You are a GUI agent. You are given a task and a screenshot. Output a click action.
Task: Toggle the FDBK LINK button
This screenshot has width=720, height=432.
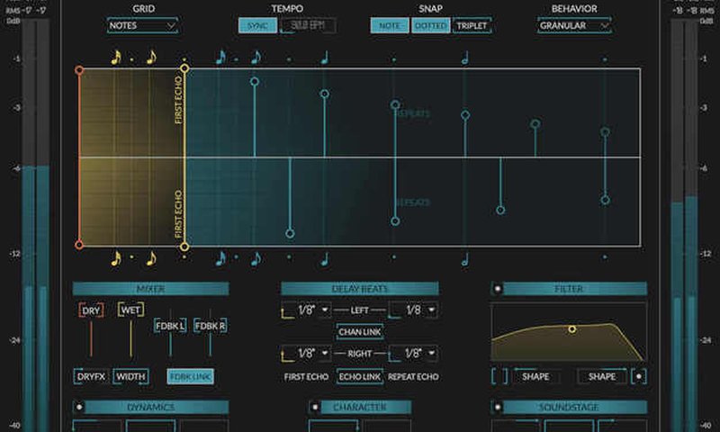(190, 376)
